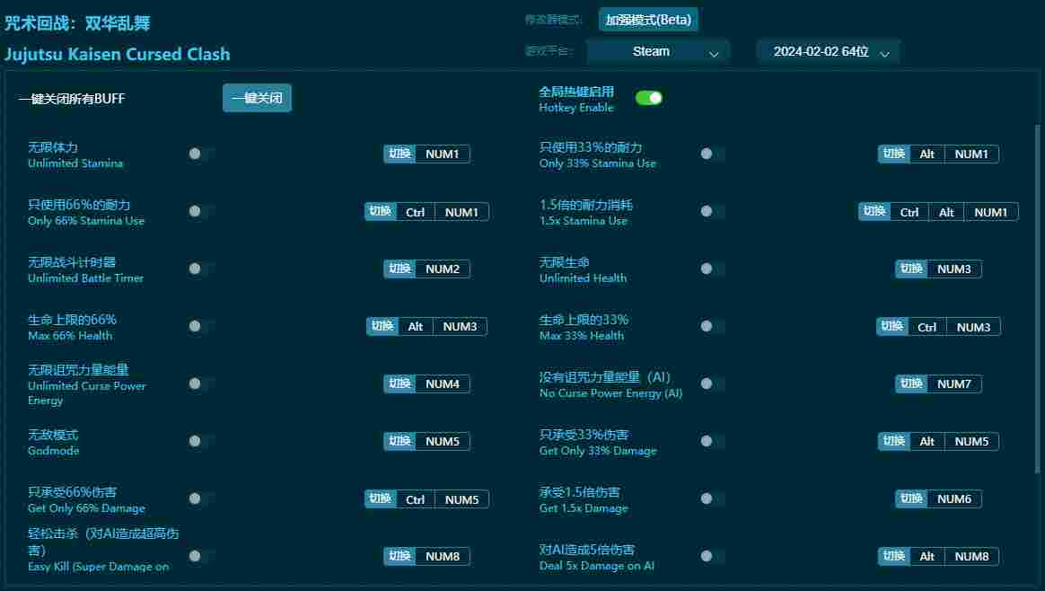Open the 2024-02-02 64位 version dropdown
Screen dimensions: 1045x591
[829, 51]
